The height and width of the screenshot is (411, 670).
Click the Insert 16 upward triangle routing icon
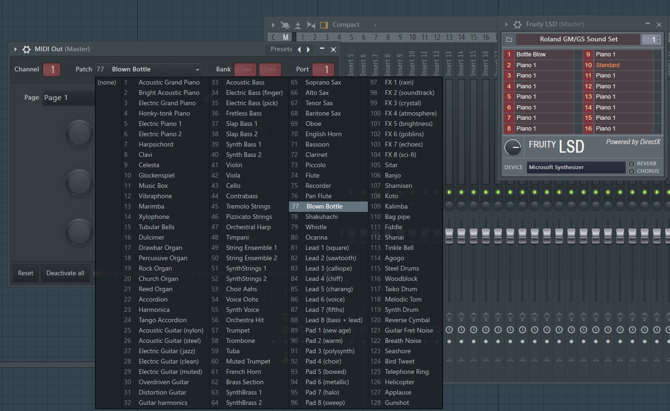click(x=486, y=360)
